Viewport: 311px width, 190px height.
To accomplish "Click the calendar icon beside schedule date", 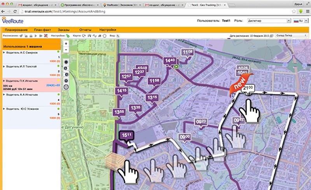I will pos(271,35).
